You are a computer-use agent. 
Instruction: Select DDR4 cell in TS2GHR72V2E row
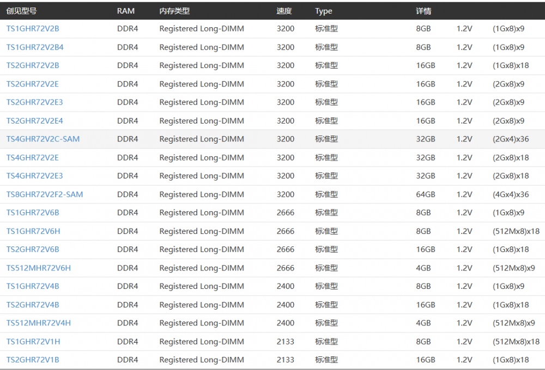point(128,84)
